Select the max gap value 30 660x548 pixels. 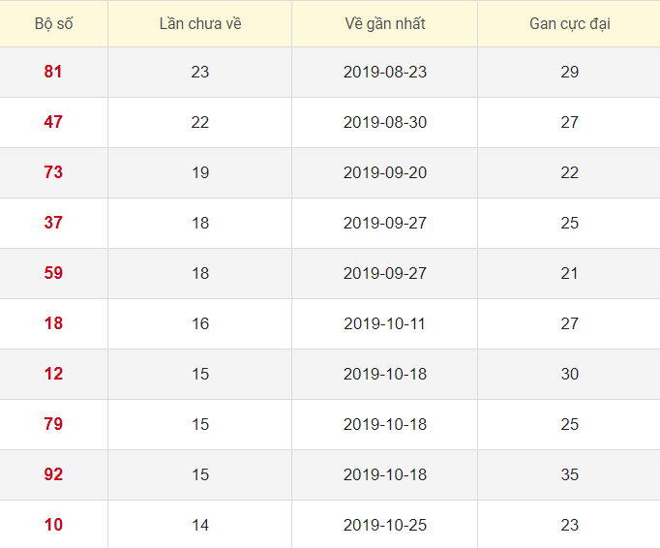tap(569, 374)
